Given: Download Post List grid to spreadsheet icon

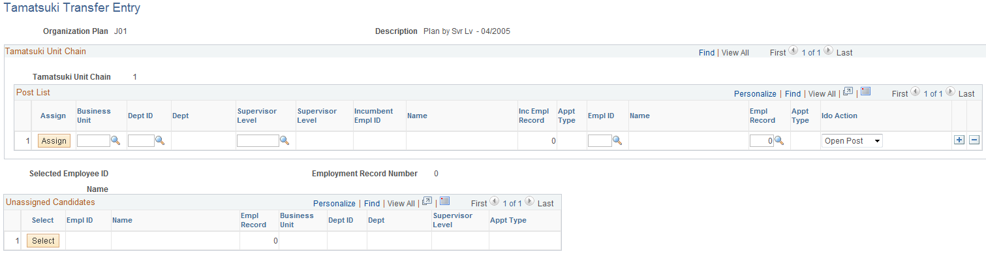Looking at the screenshot, I should click(x=865, y=92).
